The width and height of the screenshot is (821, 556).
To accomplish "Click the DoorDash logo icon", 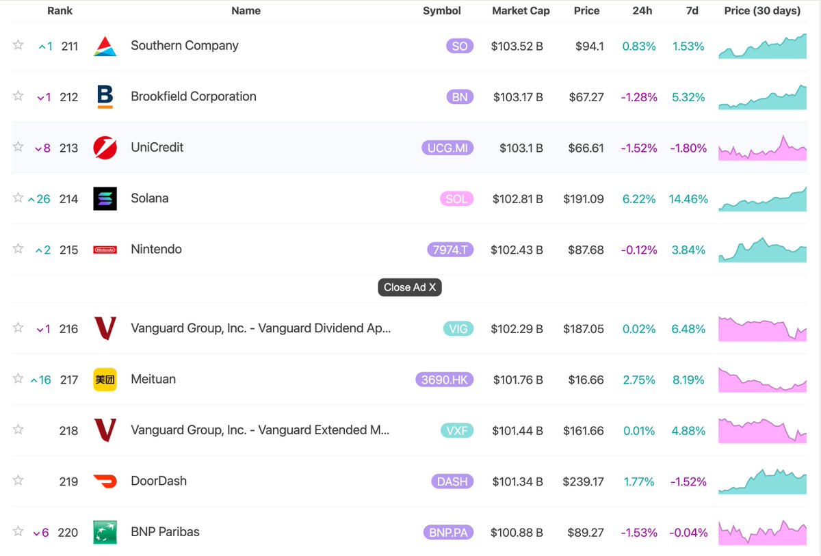I will point(105,481).
